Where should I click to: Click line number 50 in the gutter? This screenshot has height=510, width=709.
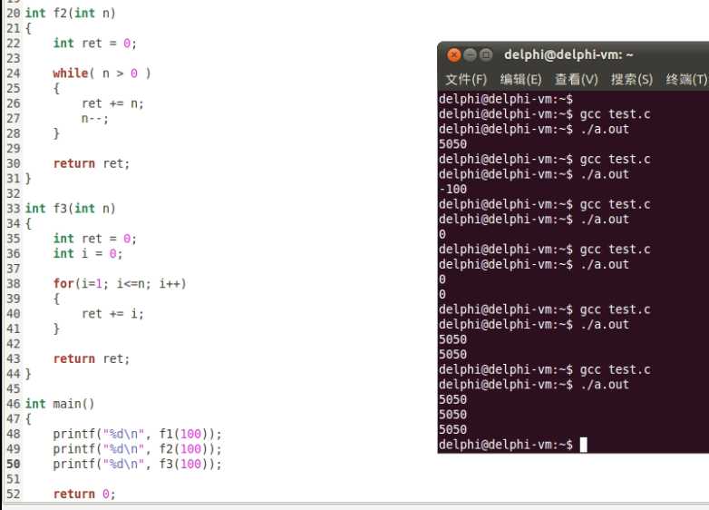click(x=13, y=464)
